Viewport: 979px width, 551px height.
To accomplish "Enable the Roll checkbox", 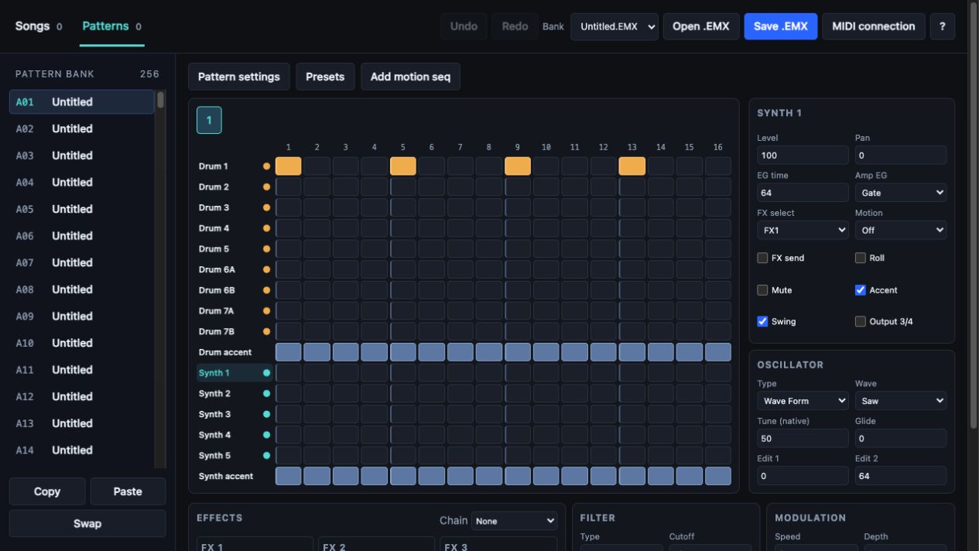I will pyautogui.click(x=860, y=258).
